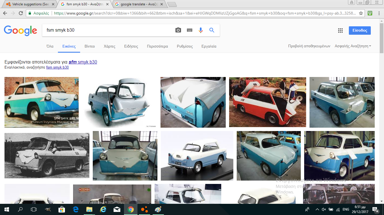This screenshot has height=215, width=384.
Task: Select the Όλα search tab
Action: point(50,46)
